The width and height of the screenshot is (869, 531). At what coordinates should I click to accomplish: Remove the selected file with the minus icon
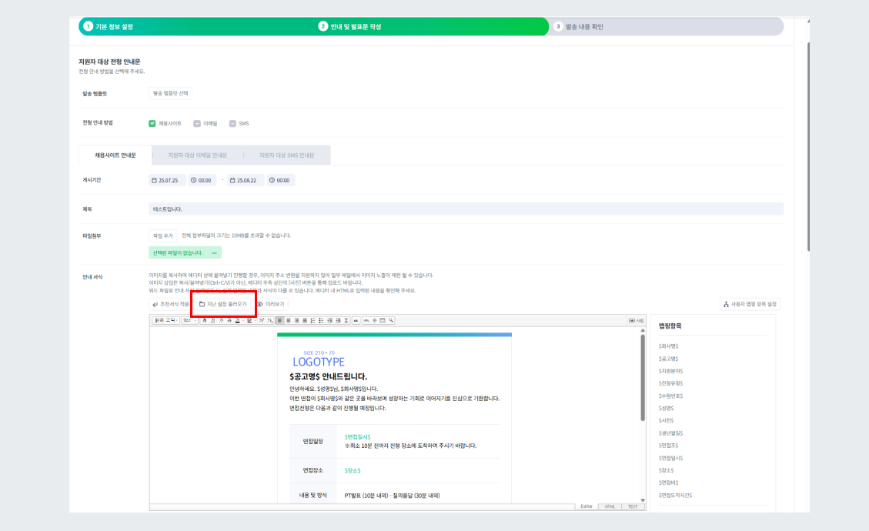[x=214, y=252]
